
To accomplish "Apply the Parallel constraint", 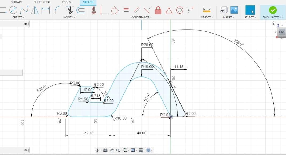I will pos(137,10).
